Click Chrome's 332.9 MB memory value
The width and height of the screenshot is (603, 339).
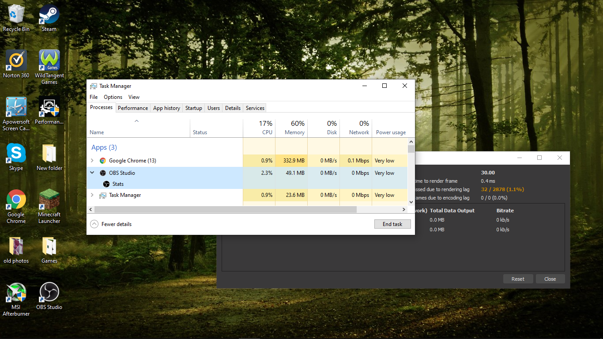[294, 161]
